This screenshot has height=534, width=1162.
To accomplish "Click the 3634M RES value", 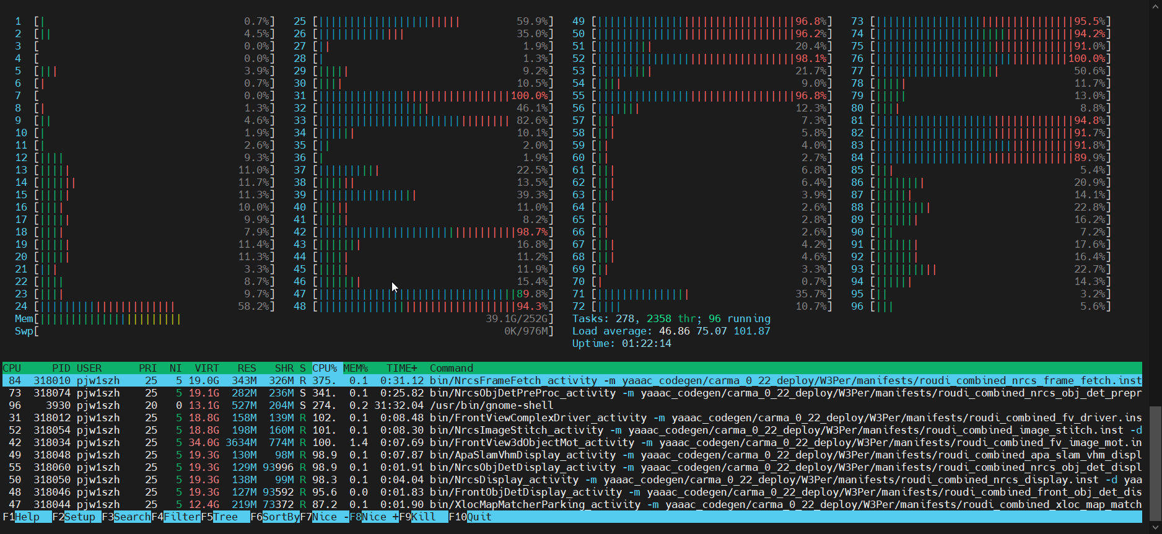I will [x=241, y=442].
